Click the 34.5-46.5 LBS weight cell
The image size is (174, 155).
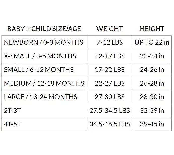(109, 124)
